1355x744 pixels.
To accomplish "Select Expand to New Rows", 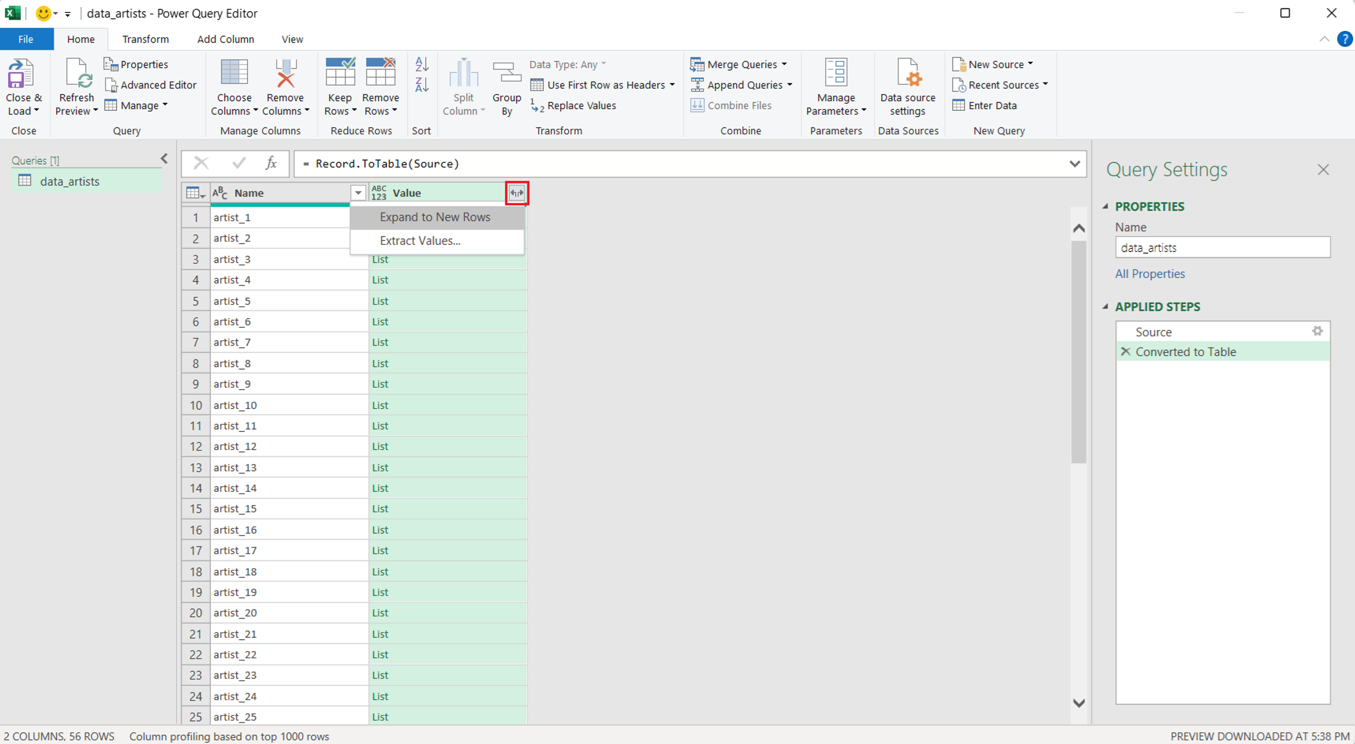I will [435, 217].
